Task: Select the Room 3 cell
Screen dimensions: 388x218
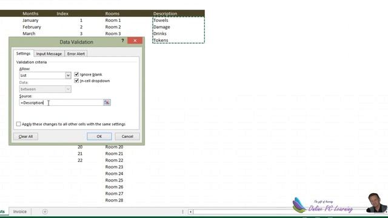Action: [113, 34]
